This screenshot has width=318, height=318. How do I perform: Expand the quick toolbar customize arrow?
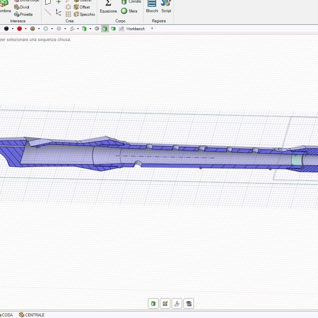coord(152,29)
